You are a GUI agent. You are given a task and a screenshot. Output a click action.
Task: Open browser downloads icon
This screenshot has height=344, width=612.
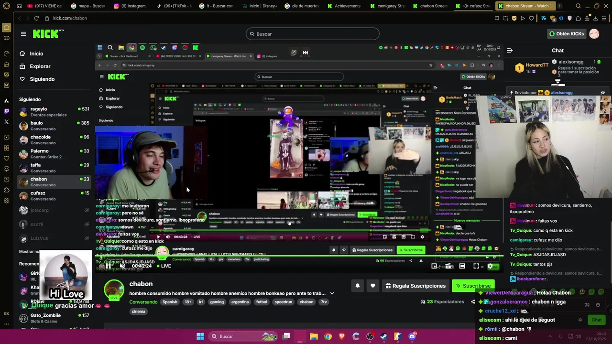tap(596, 18)
